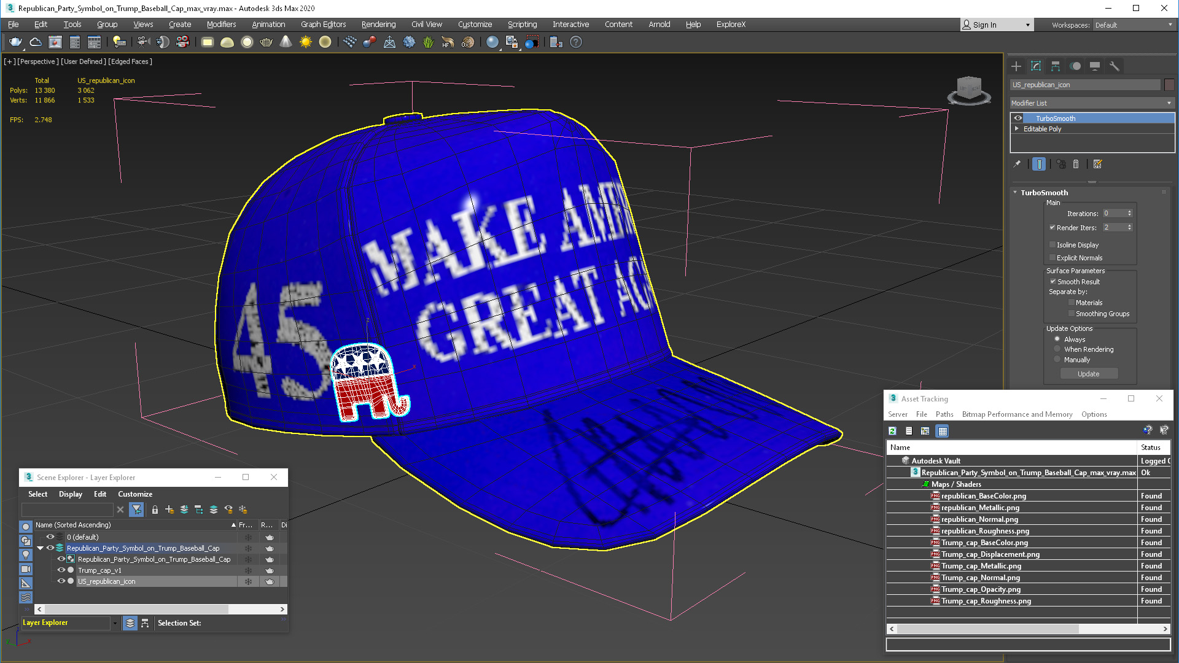
Task: Click the sun daylight icon in the toolbar
Action: (306, 42)
